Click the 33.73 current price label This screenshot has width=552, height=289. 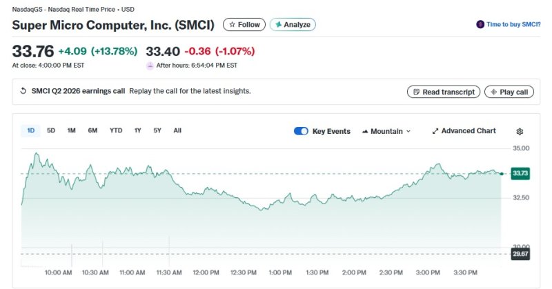(x=520, y=174)
